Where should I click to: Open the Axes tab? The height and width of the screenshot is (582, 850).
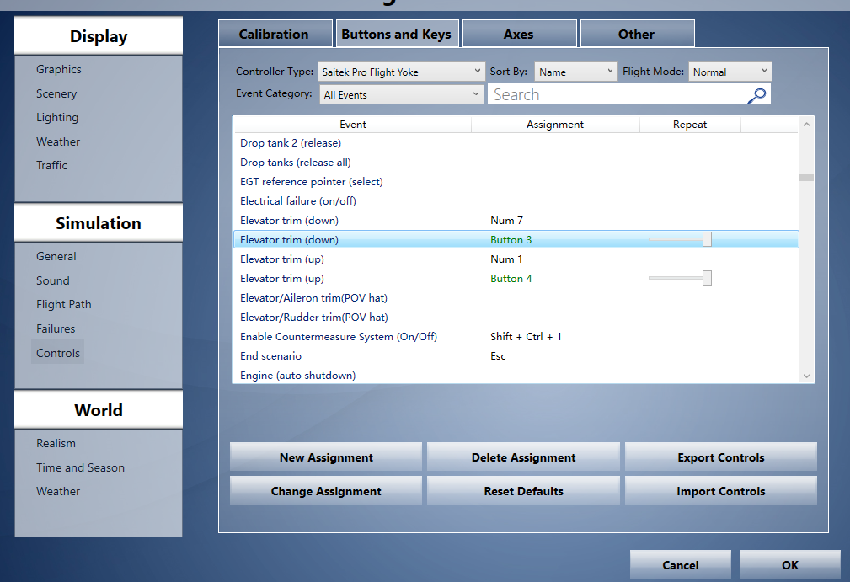coord(519,35)
